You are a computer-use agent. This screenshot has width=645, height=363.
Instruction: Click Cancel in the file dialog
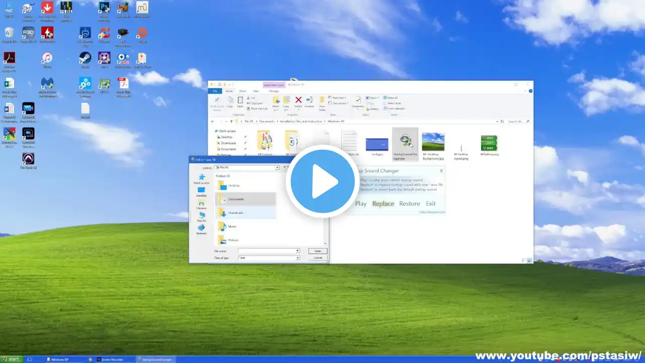[318, 258]
